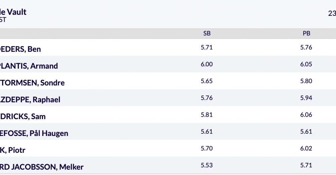Image resolution: width=336 pixels, height=175 pixels.
Task: Click Ben's season best 5.71
Action: (207, 47)
